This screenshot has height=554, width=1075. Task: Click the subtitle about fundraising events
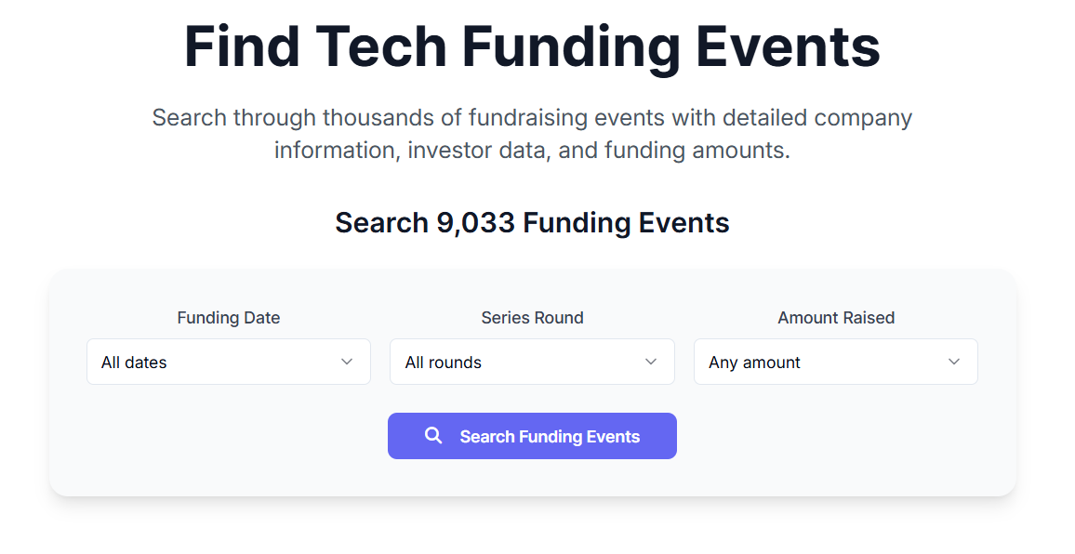tap(532, 133)
